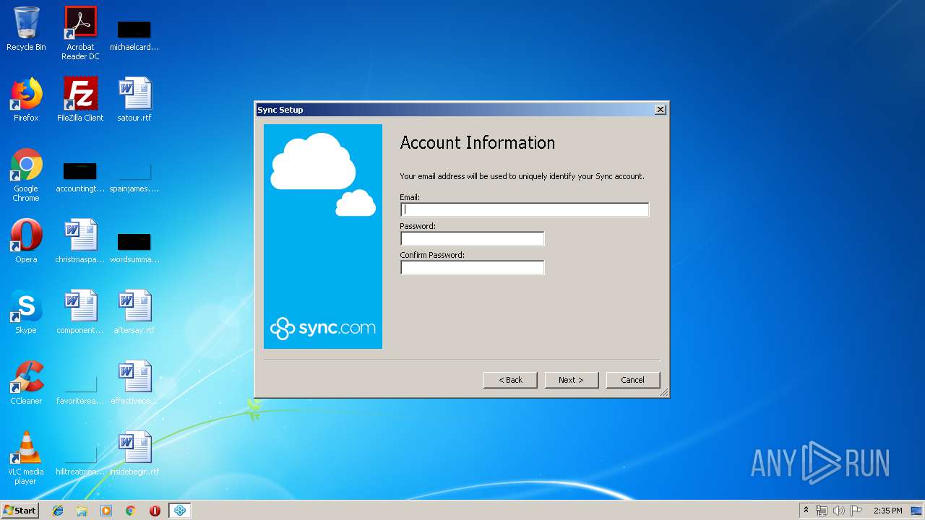
Task: Focus the Confirm Password field
Action: (472, 267)
